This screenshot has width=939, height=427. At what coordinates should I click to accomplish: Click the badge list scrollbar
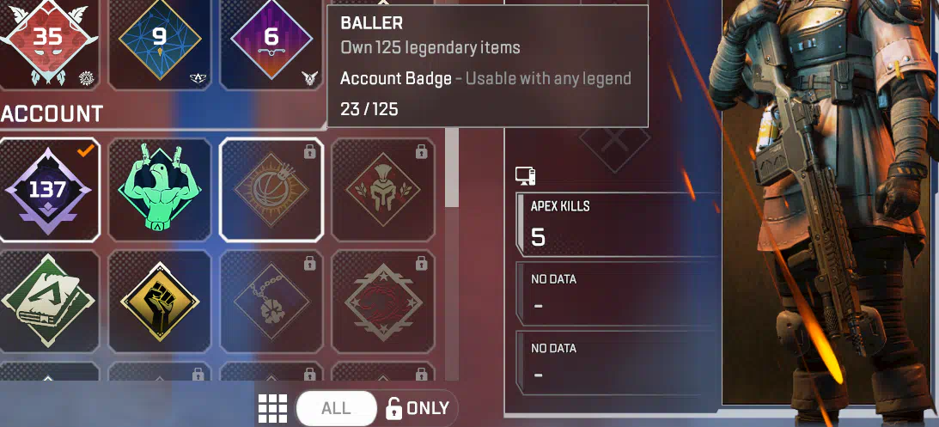tap(452, 168)
